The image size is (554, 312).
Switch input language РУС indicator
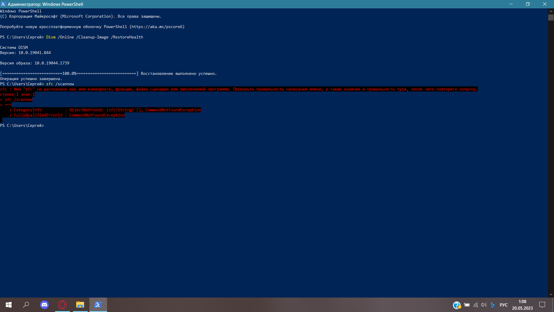coord(504,305)
